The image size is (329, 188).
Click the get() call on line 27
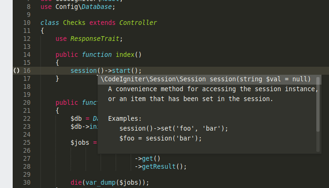pyautogui.click(x=151, y=159)
